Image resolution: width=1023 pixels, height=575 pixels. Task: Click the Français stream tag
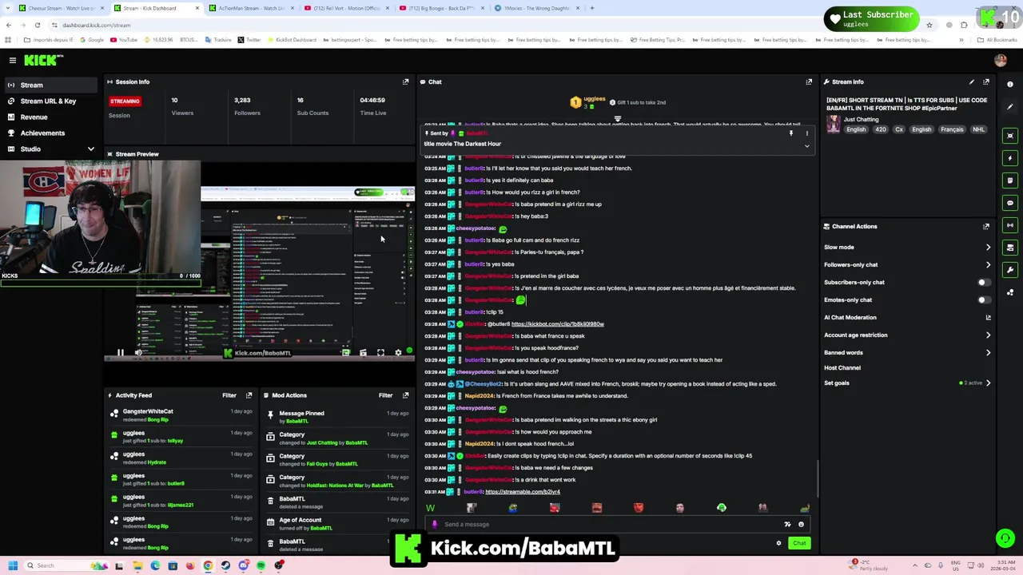click(952, 129)
